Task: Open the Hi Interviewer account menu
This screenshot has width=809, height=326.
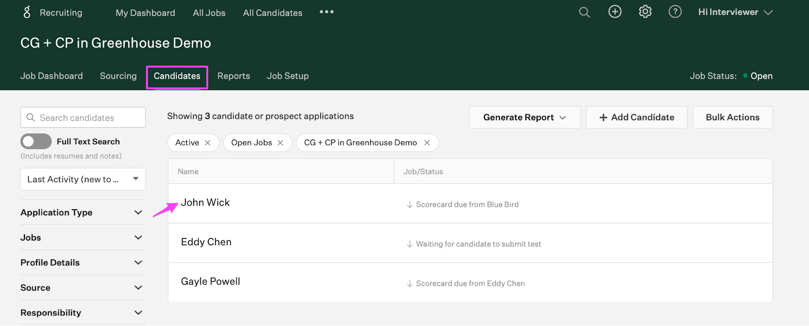Action: [x=735, y=12]
